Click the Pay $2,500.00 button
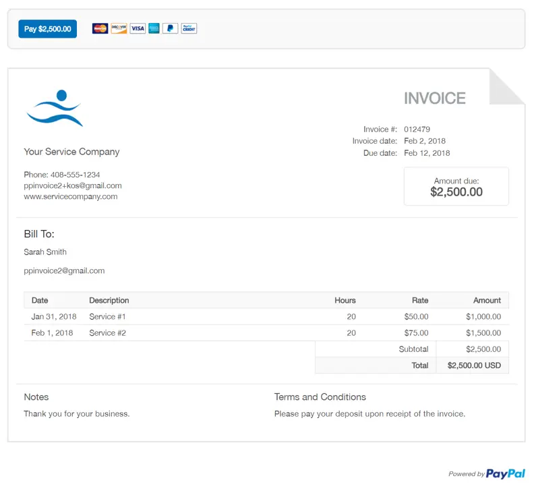Screen dimensions: 536x497 coord(47,29)
